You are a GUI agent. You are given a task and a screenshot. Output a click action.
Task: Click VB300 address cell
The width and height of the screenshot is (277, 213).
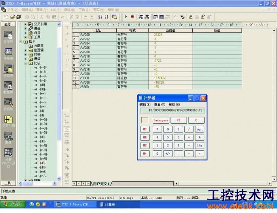pyautogui.click(x=98, y=87)
